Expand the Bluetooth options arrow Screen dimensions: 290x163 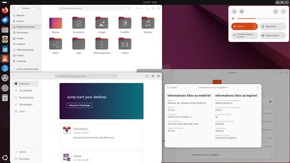pyautogui.click(x=283, y=26)
